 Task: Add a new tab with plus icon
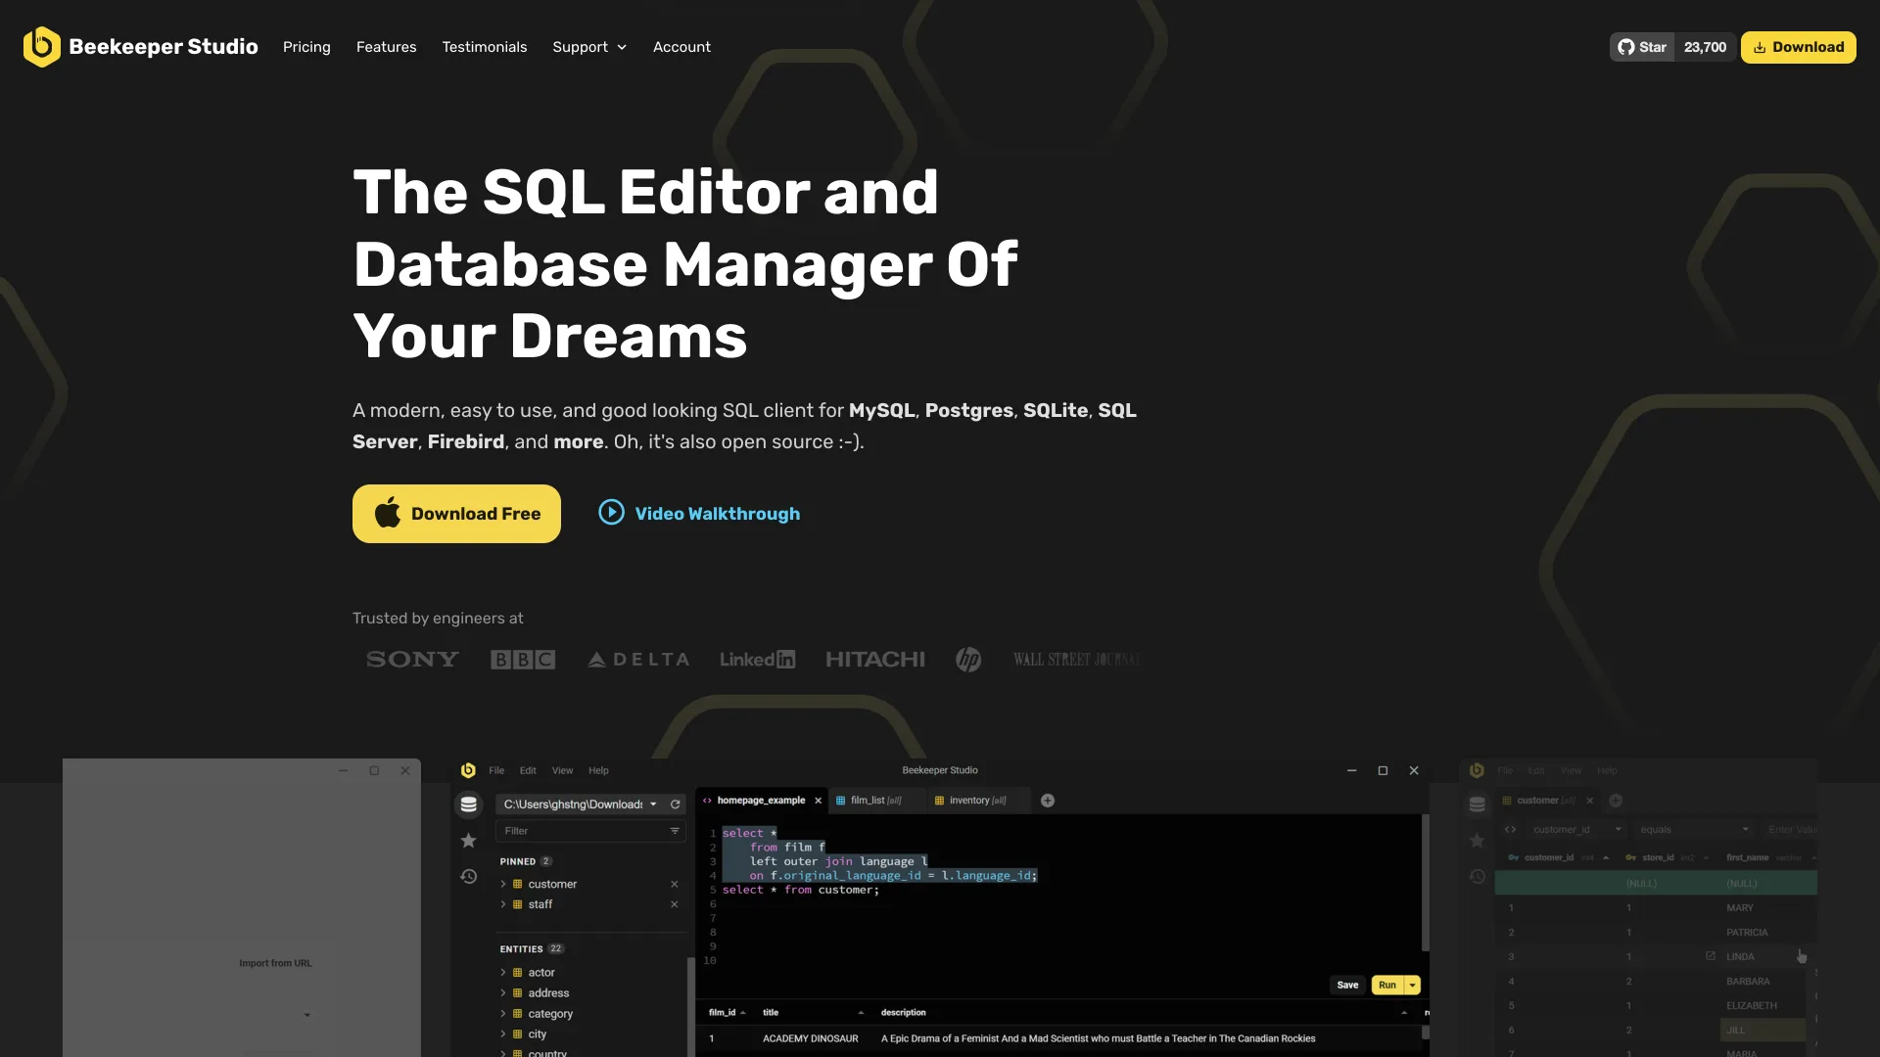click(x=1048, y=801)
